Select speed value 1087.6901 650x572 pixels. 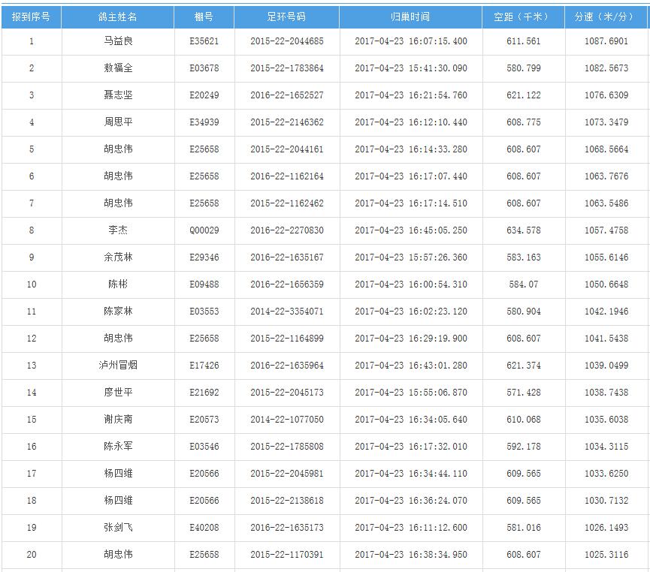click(606, 41)
